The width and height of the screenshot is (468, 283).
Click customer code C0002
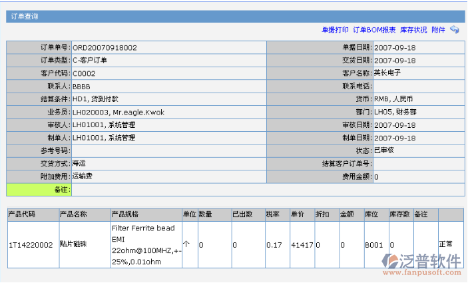[x=84, y=73]
